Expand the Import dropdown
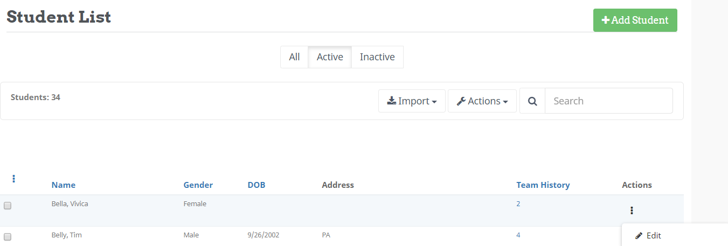The height and width of the screenshot is (246, 728). 412,101
